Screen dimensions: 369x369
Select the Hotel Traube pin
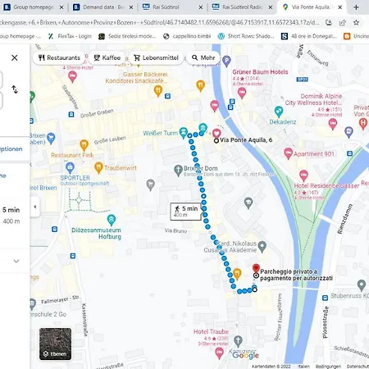click(219, 353)
